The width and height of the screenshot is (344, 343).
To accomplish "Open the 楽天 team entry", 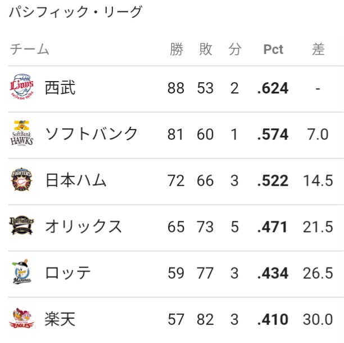I will (60, 319).
